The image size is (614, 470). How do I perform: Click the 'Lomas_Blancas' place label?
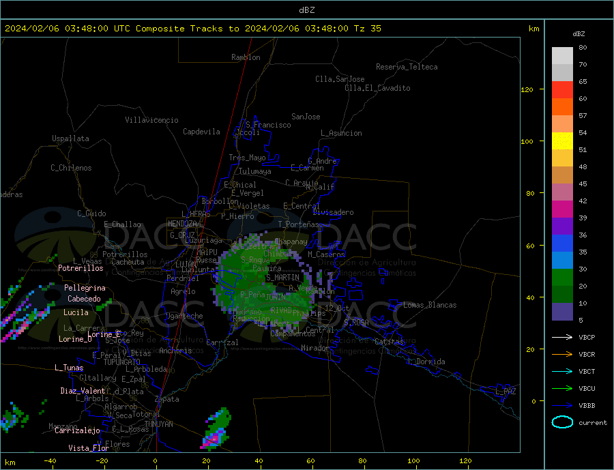(x=430, y=305)
